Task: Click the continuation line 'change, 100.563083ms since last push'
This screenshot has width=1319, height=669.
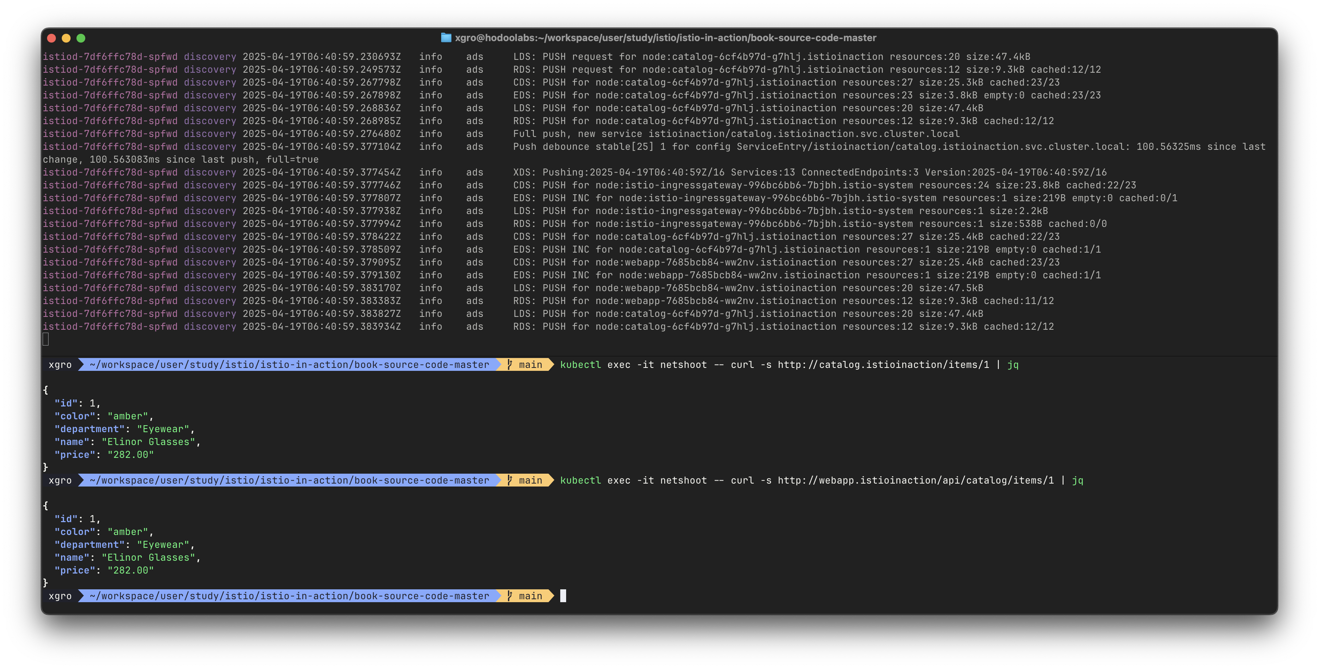Action: 180,160
